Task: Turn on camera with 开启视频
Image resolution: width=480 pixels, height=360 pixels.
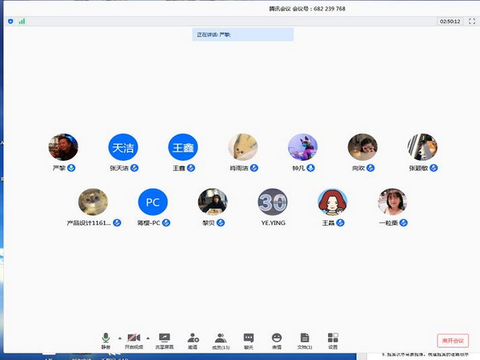Action: tap(133, 340)
